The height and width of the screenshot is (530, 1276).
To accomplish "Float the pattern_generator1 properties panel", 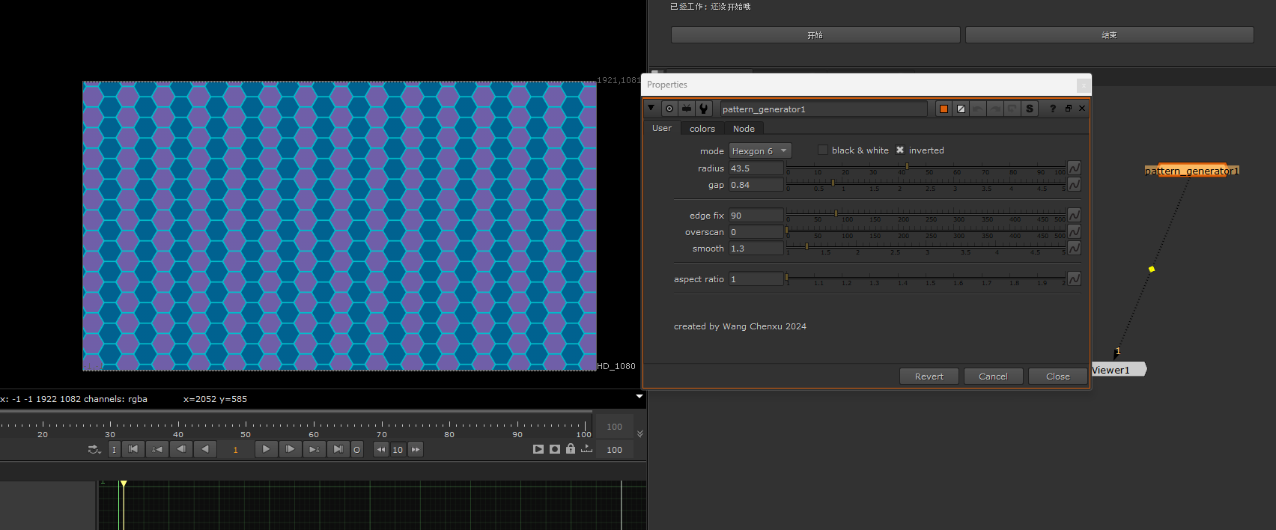I will (x=1068, y=109).
